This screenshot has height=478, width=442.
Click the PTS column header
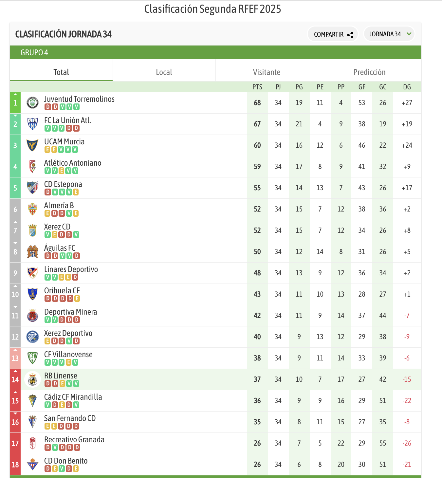click(257, 87)
